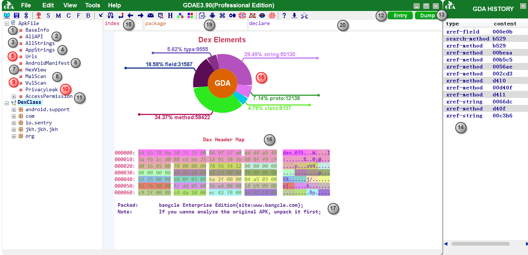Click the H hex view toolbar icon
The width and height of the screenshot is (528, 255).
pyautogui.click(x=170, y=15)
